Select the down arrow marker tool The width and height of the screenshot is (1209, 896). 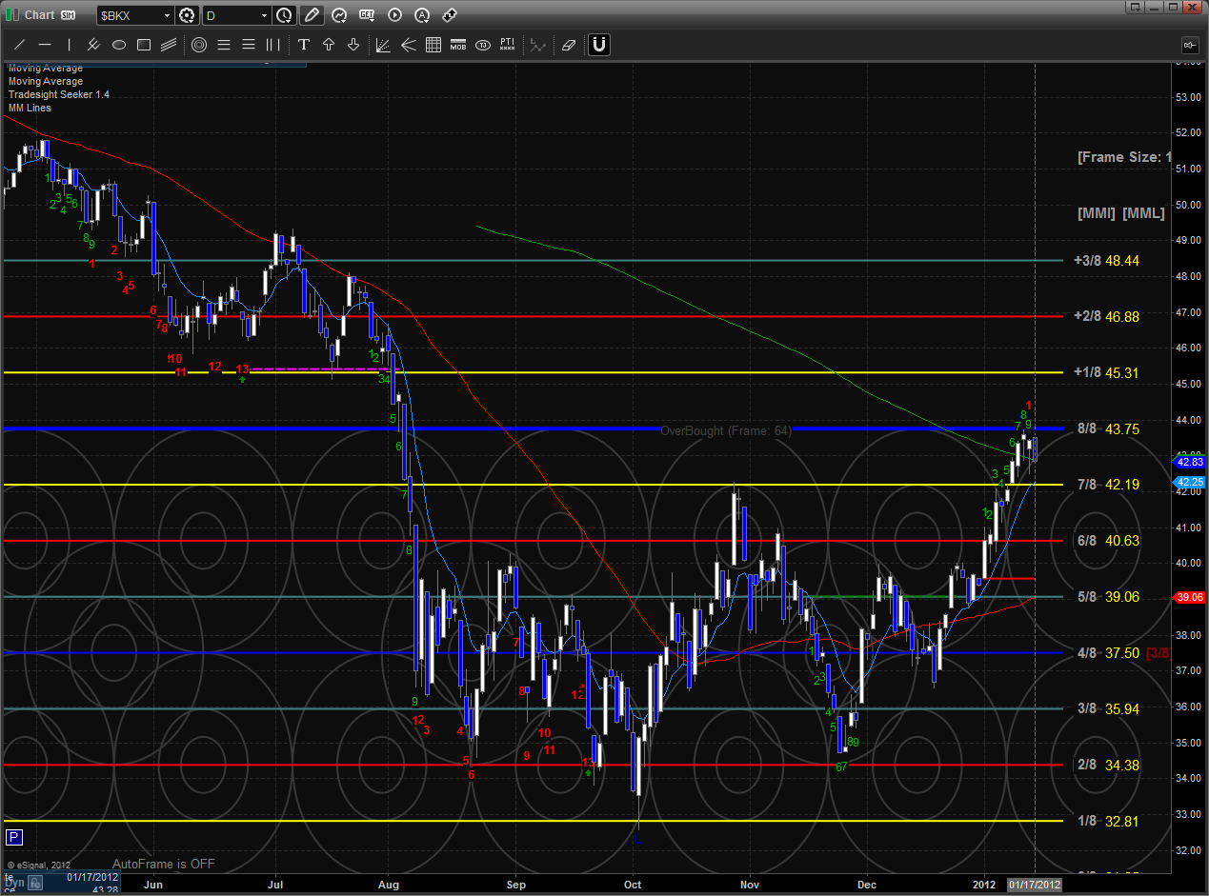coord(353,45)
